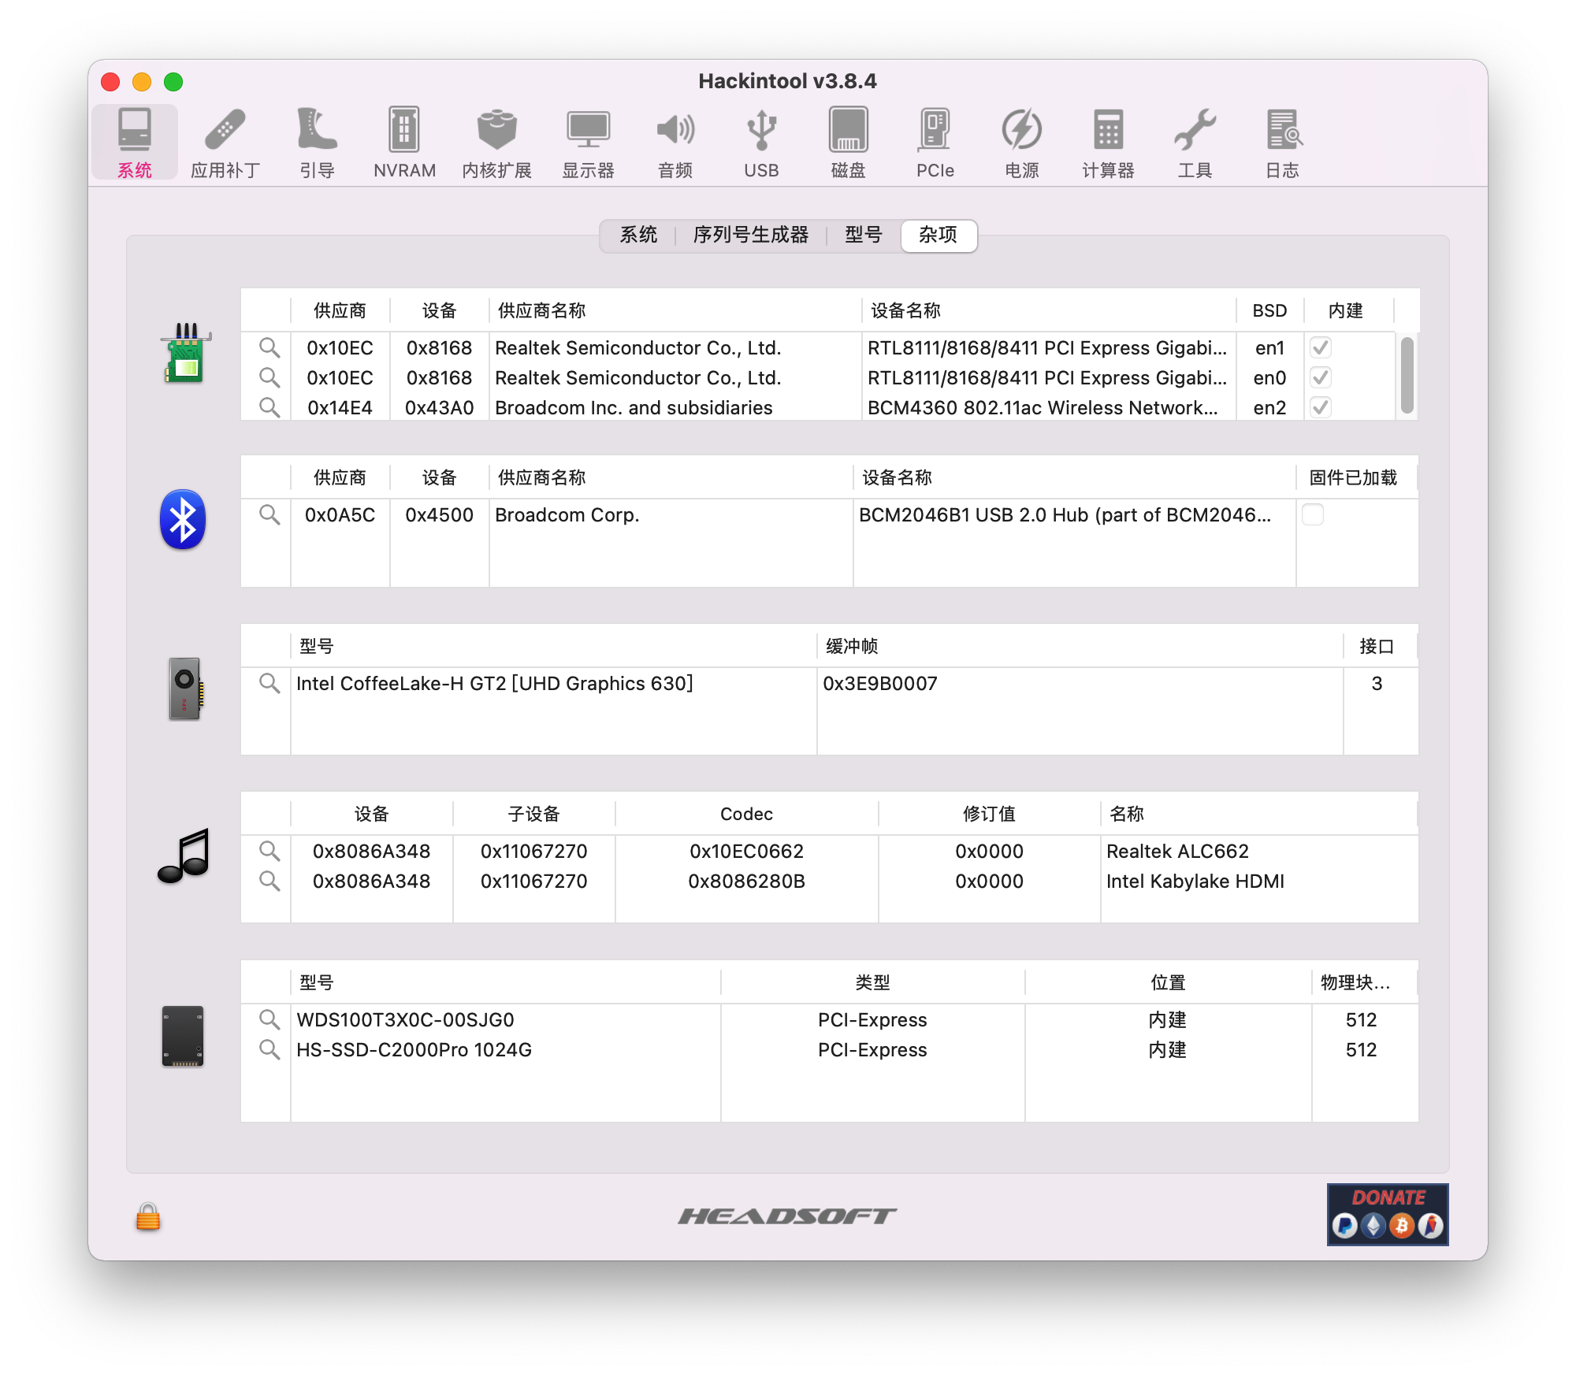Click magnifier for Realtek ALC662 row
The image size is (1576, 1377).
269,851
